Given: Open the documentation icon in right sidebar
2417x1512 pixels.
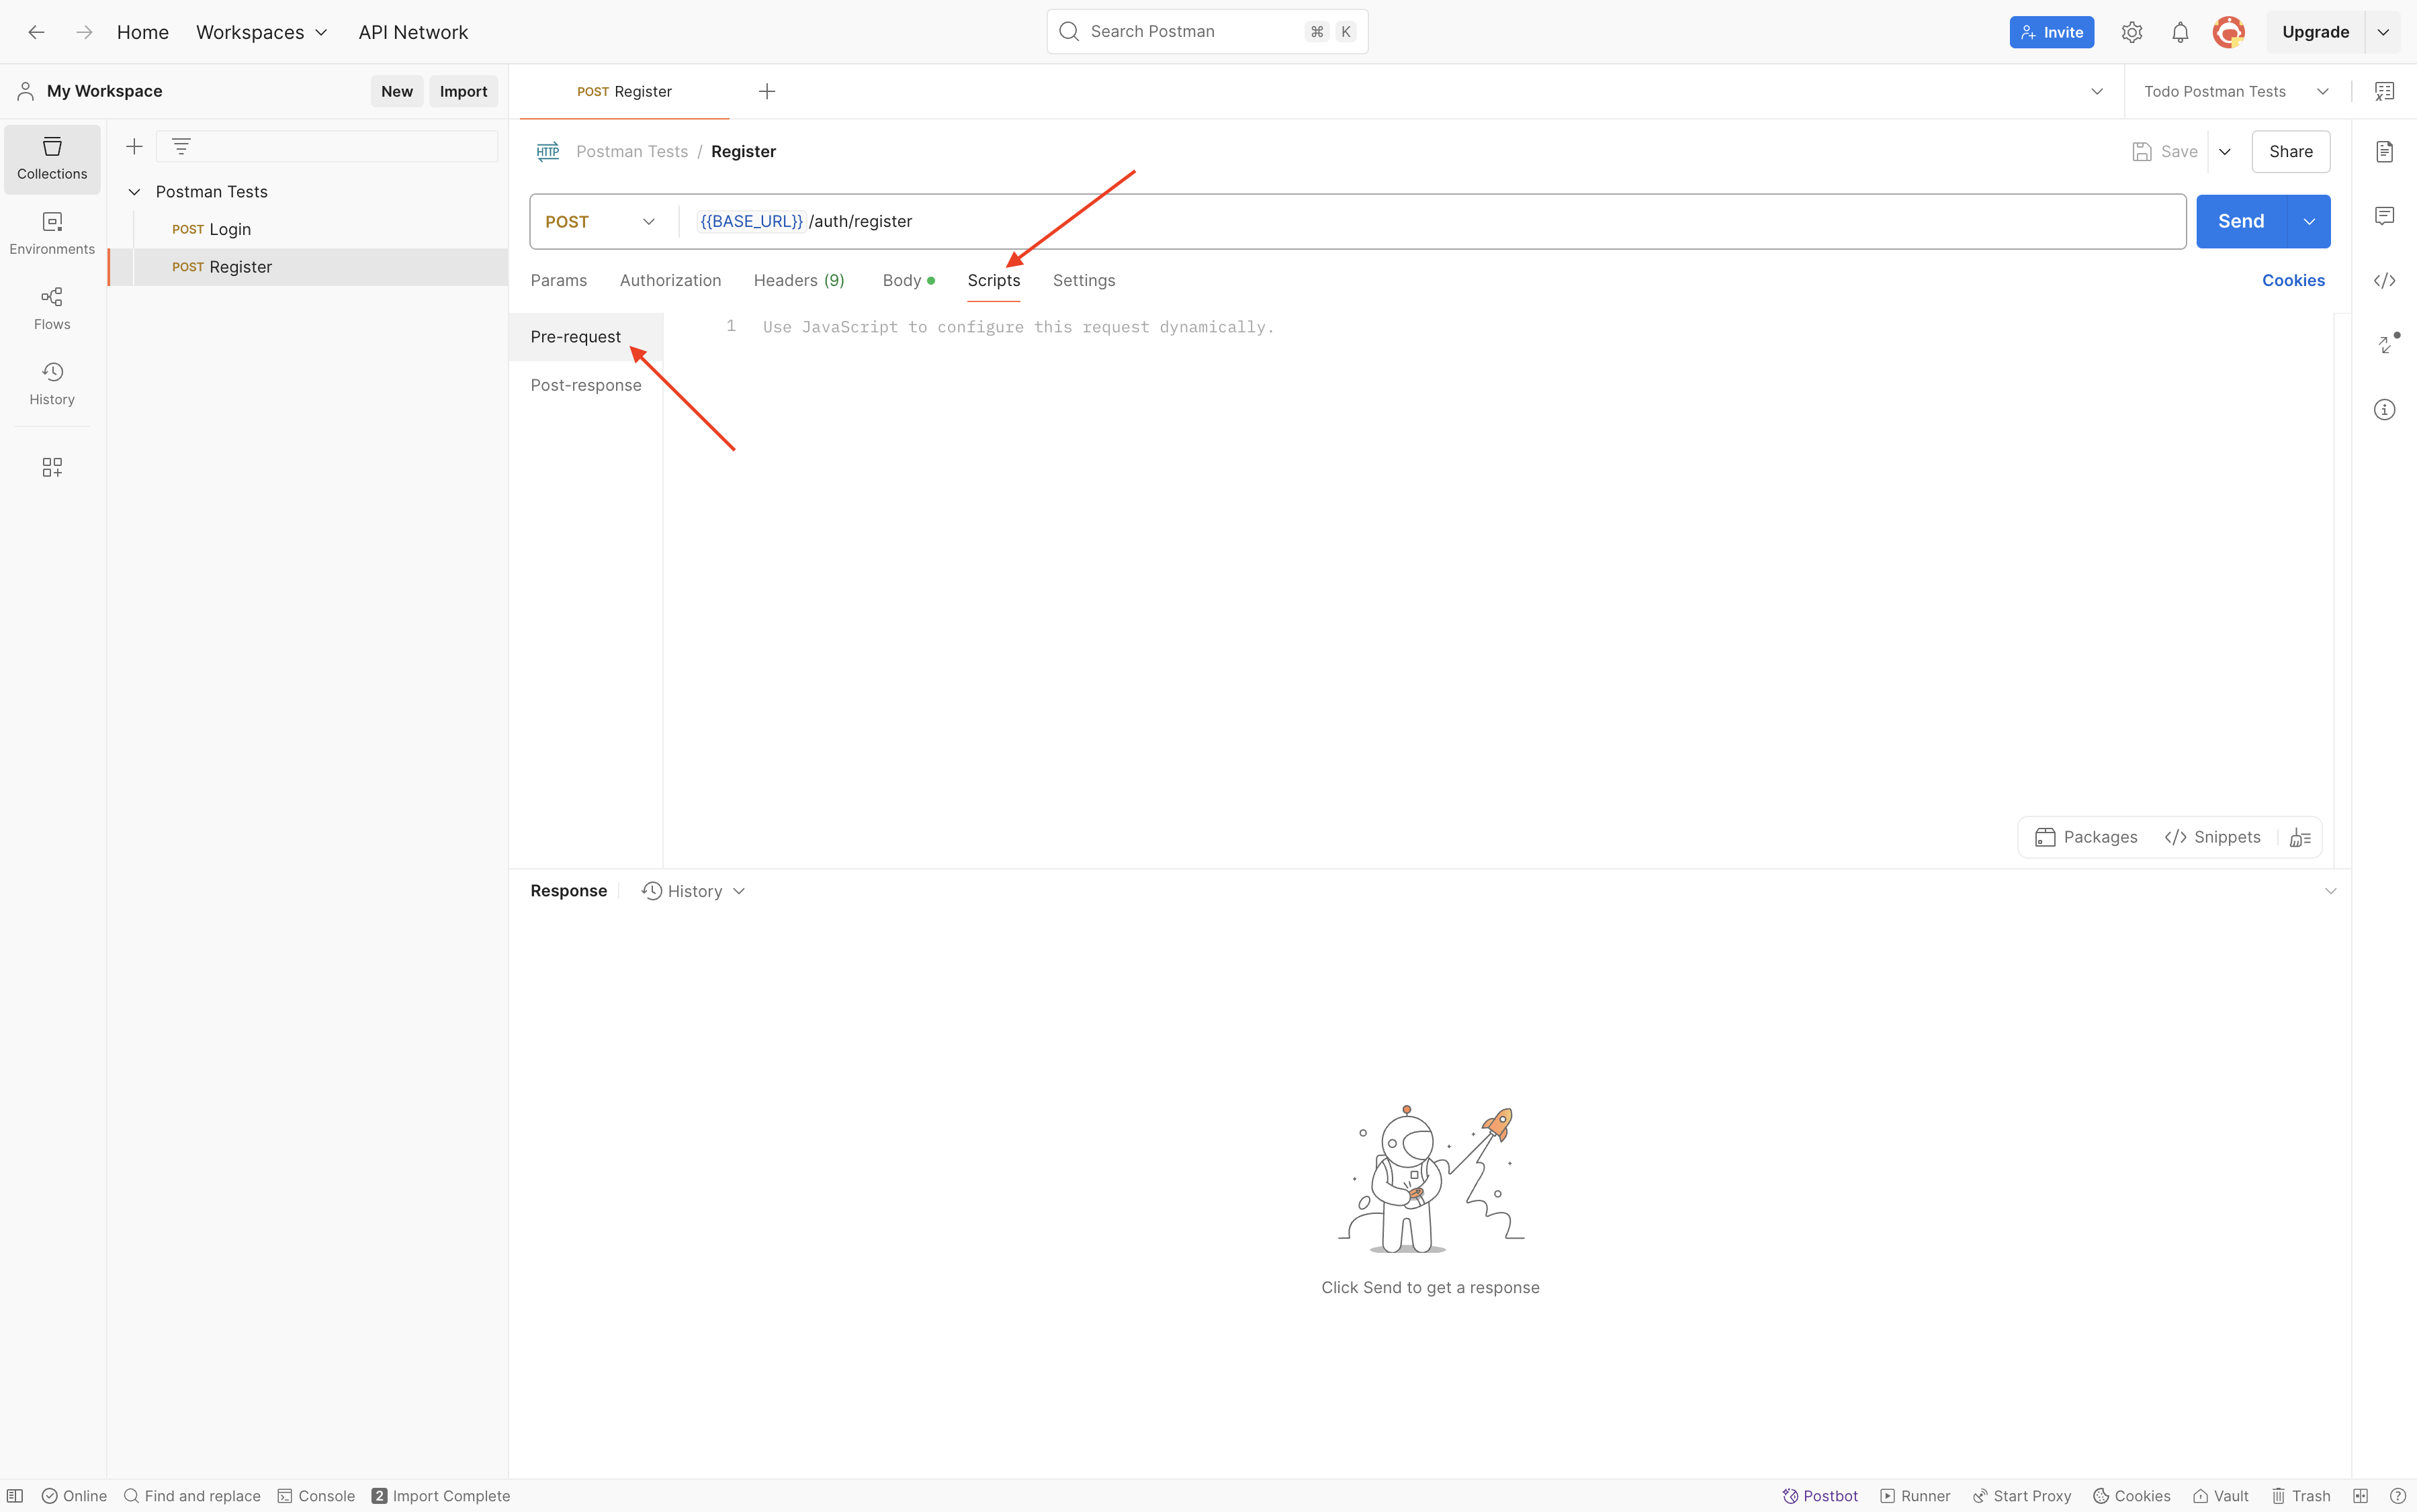Looking at the screenshot, I should tap(2384, 151).
